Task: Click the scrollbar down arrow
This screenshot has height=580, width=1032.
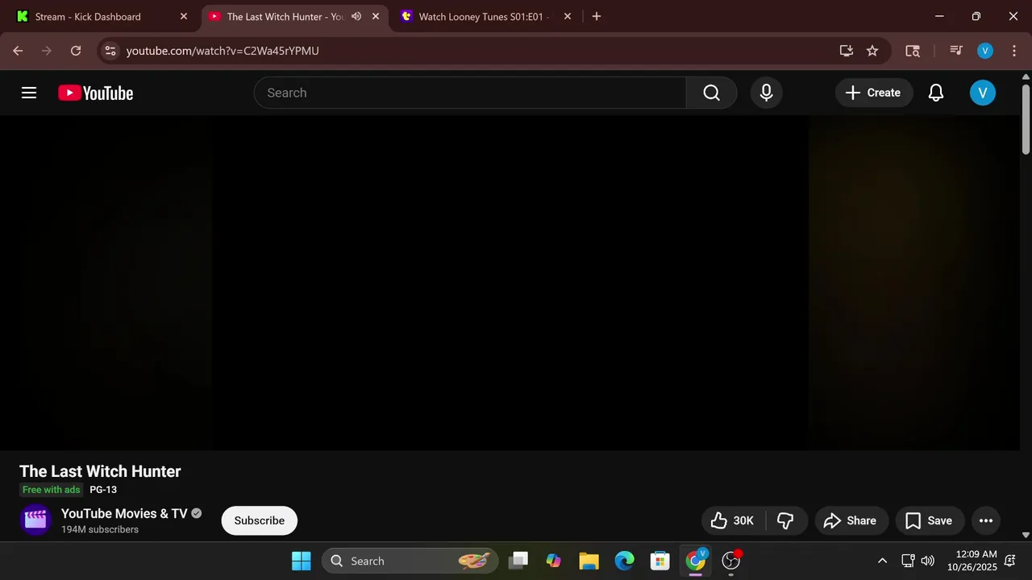Action: tap(1026, 535)
